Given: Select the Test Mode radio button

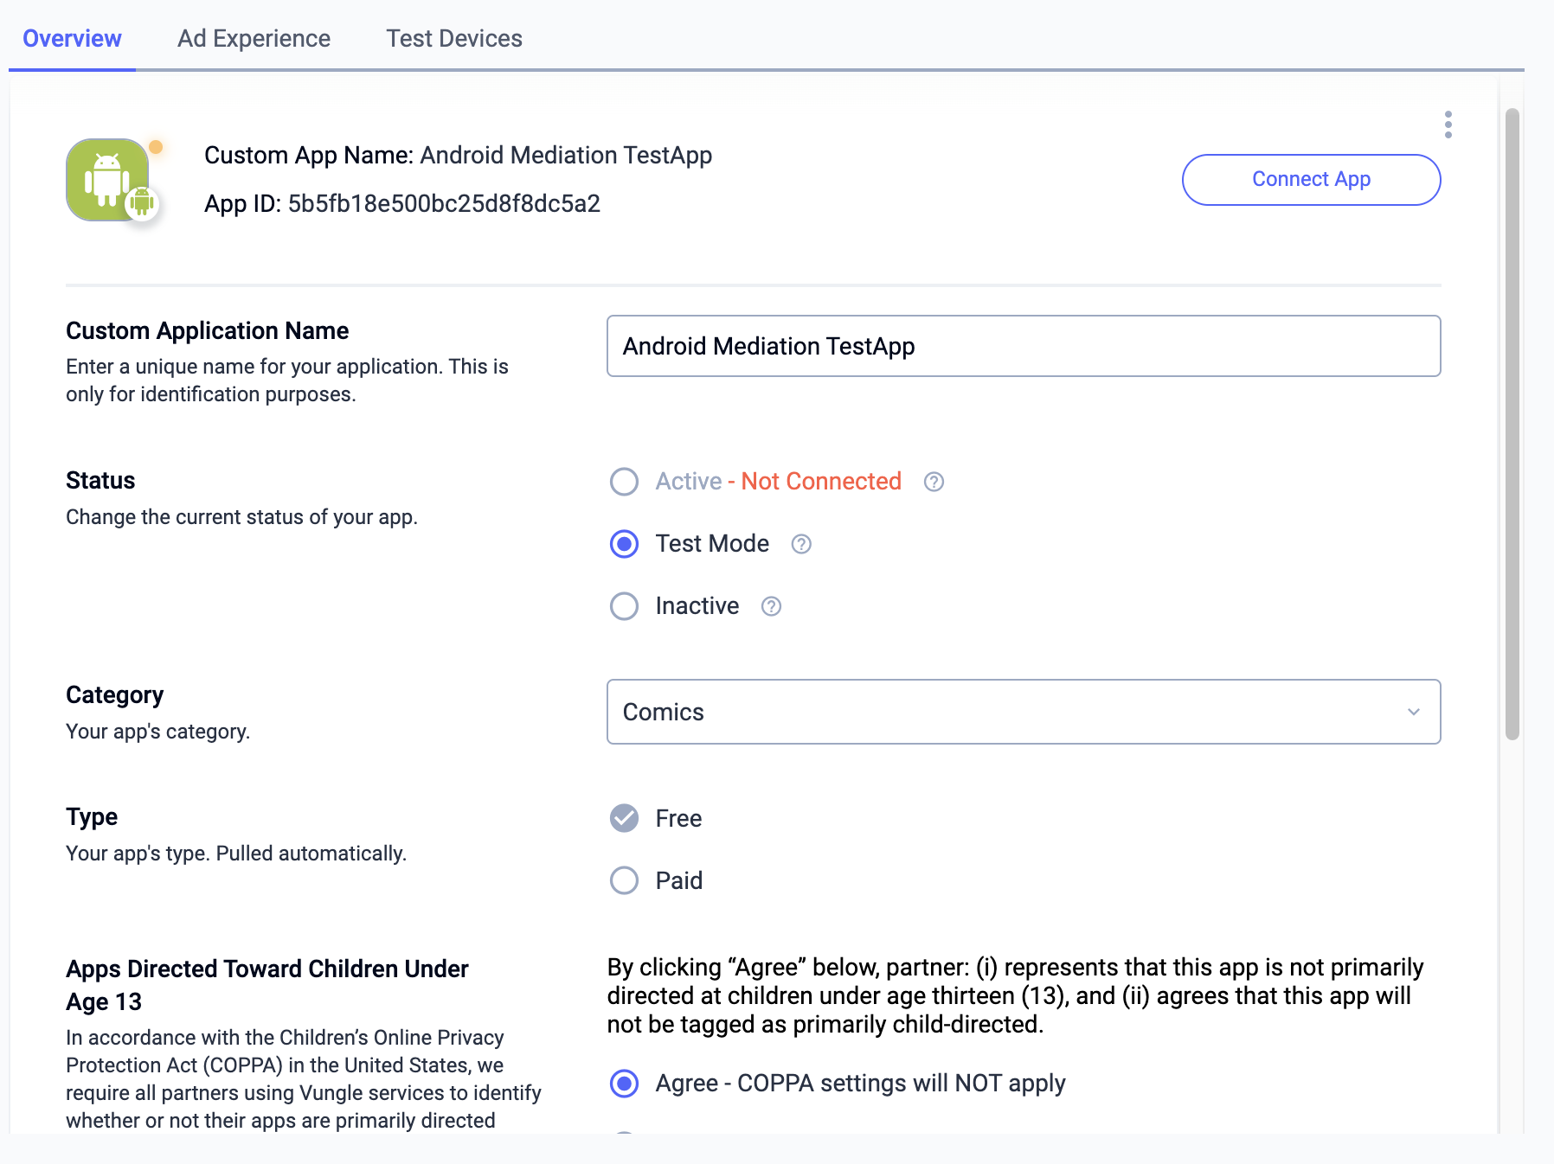Looking at the screenshot, I should tap(624, 544).
